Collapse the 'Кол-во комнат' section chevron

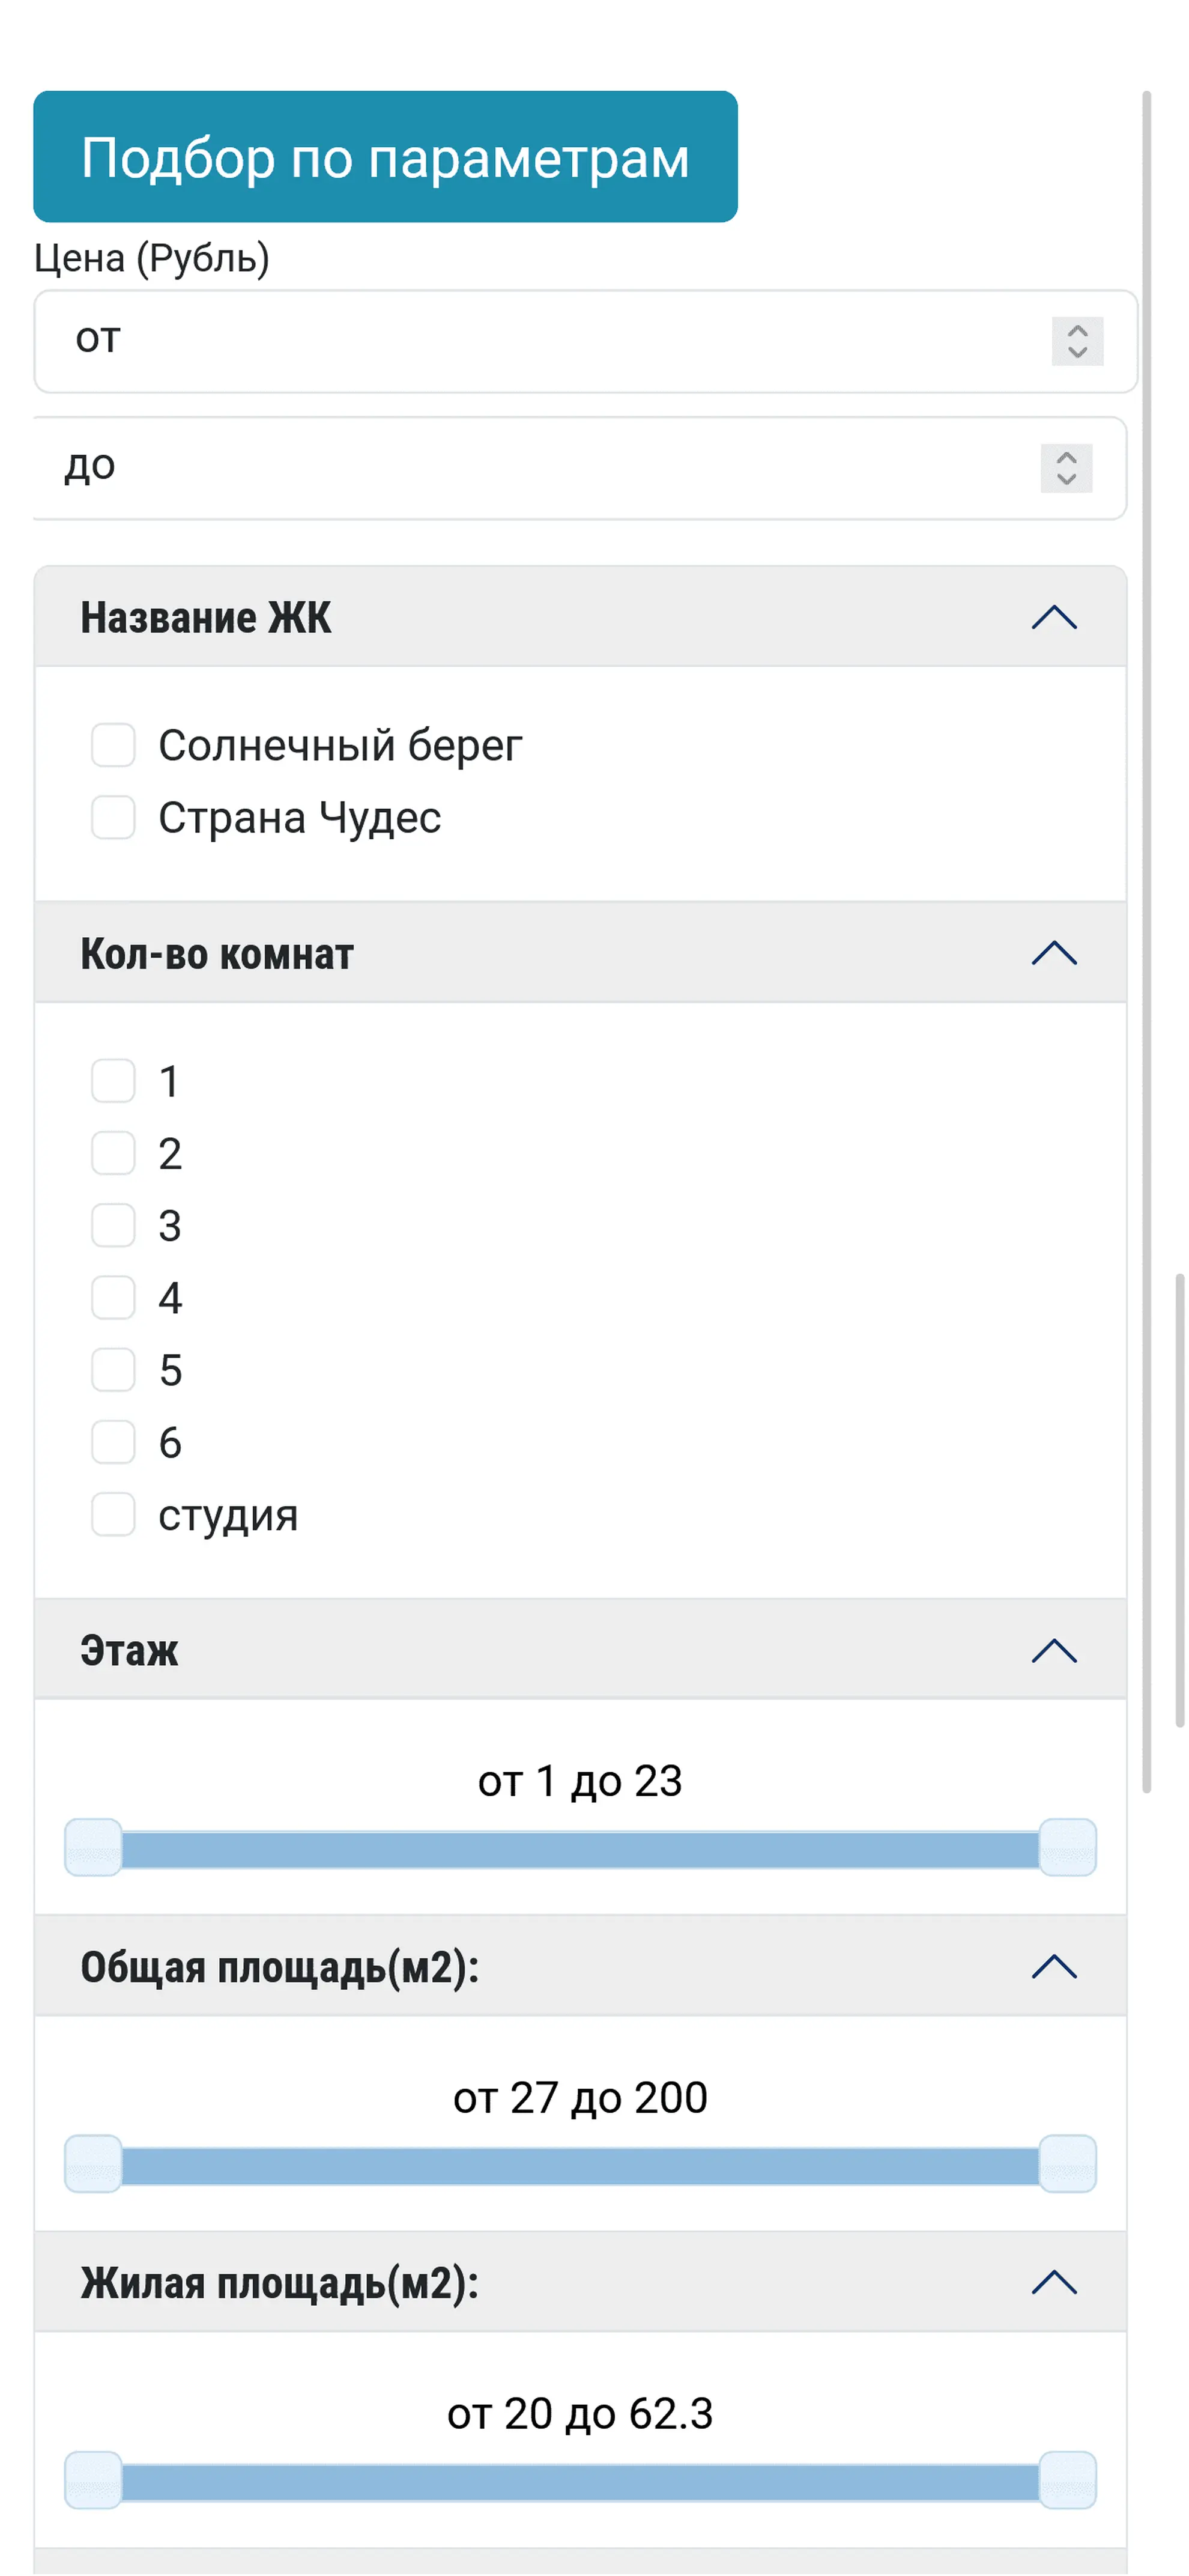[1054, 953]
